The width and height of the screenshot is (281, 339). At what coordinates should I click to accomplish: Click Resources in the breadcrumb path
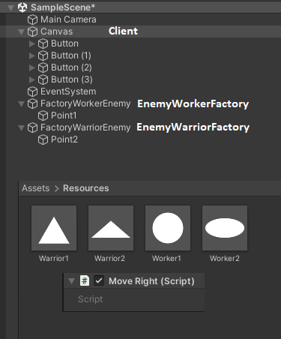tap(86, 188)
